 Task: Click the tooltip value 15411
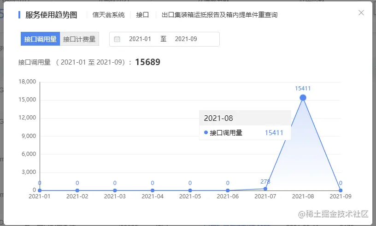coord(274,133)
